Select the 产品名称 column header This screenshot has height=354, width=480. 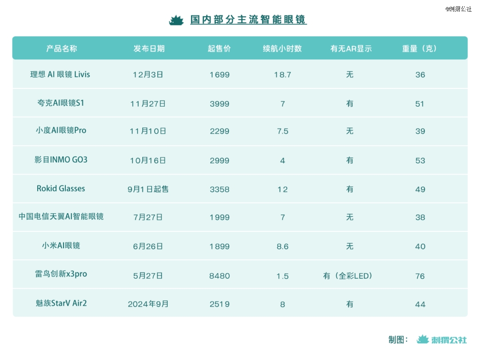[61, 48]
